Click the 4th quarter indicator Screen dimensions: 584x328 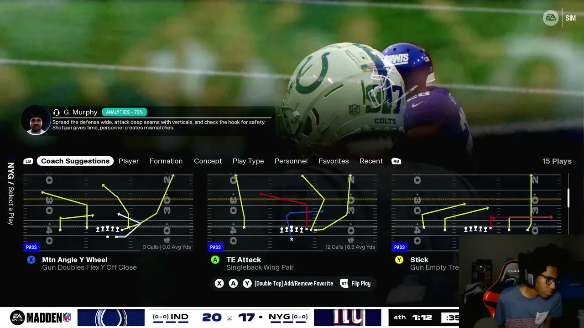click(400, 318)
